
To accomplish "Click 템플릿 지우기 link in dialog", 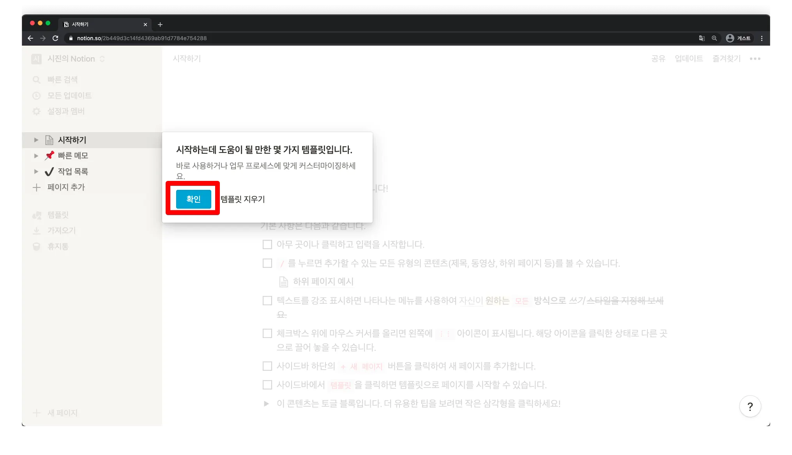I will click(242, 199).
